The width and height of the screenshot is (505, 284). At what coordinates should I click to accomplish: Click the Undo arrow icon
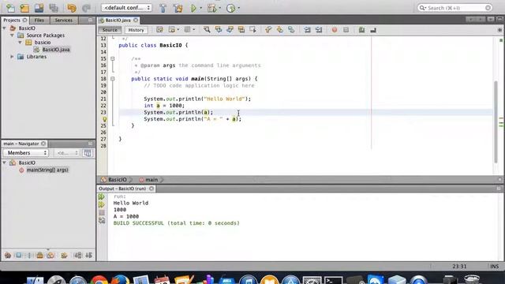click(72, 8)
